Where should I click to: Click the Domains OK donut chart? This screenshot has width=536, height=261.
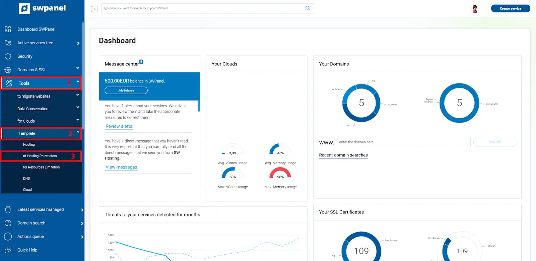[x=459, y=103]
